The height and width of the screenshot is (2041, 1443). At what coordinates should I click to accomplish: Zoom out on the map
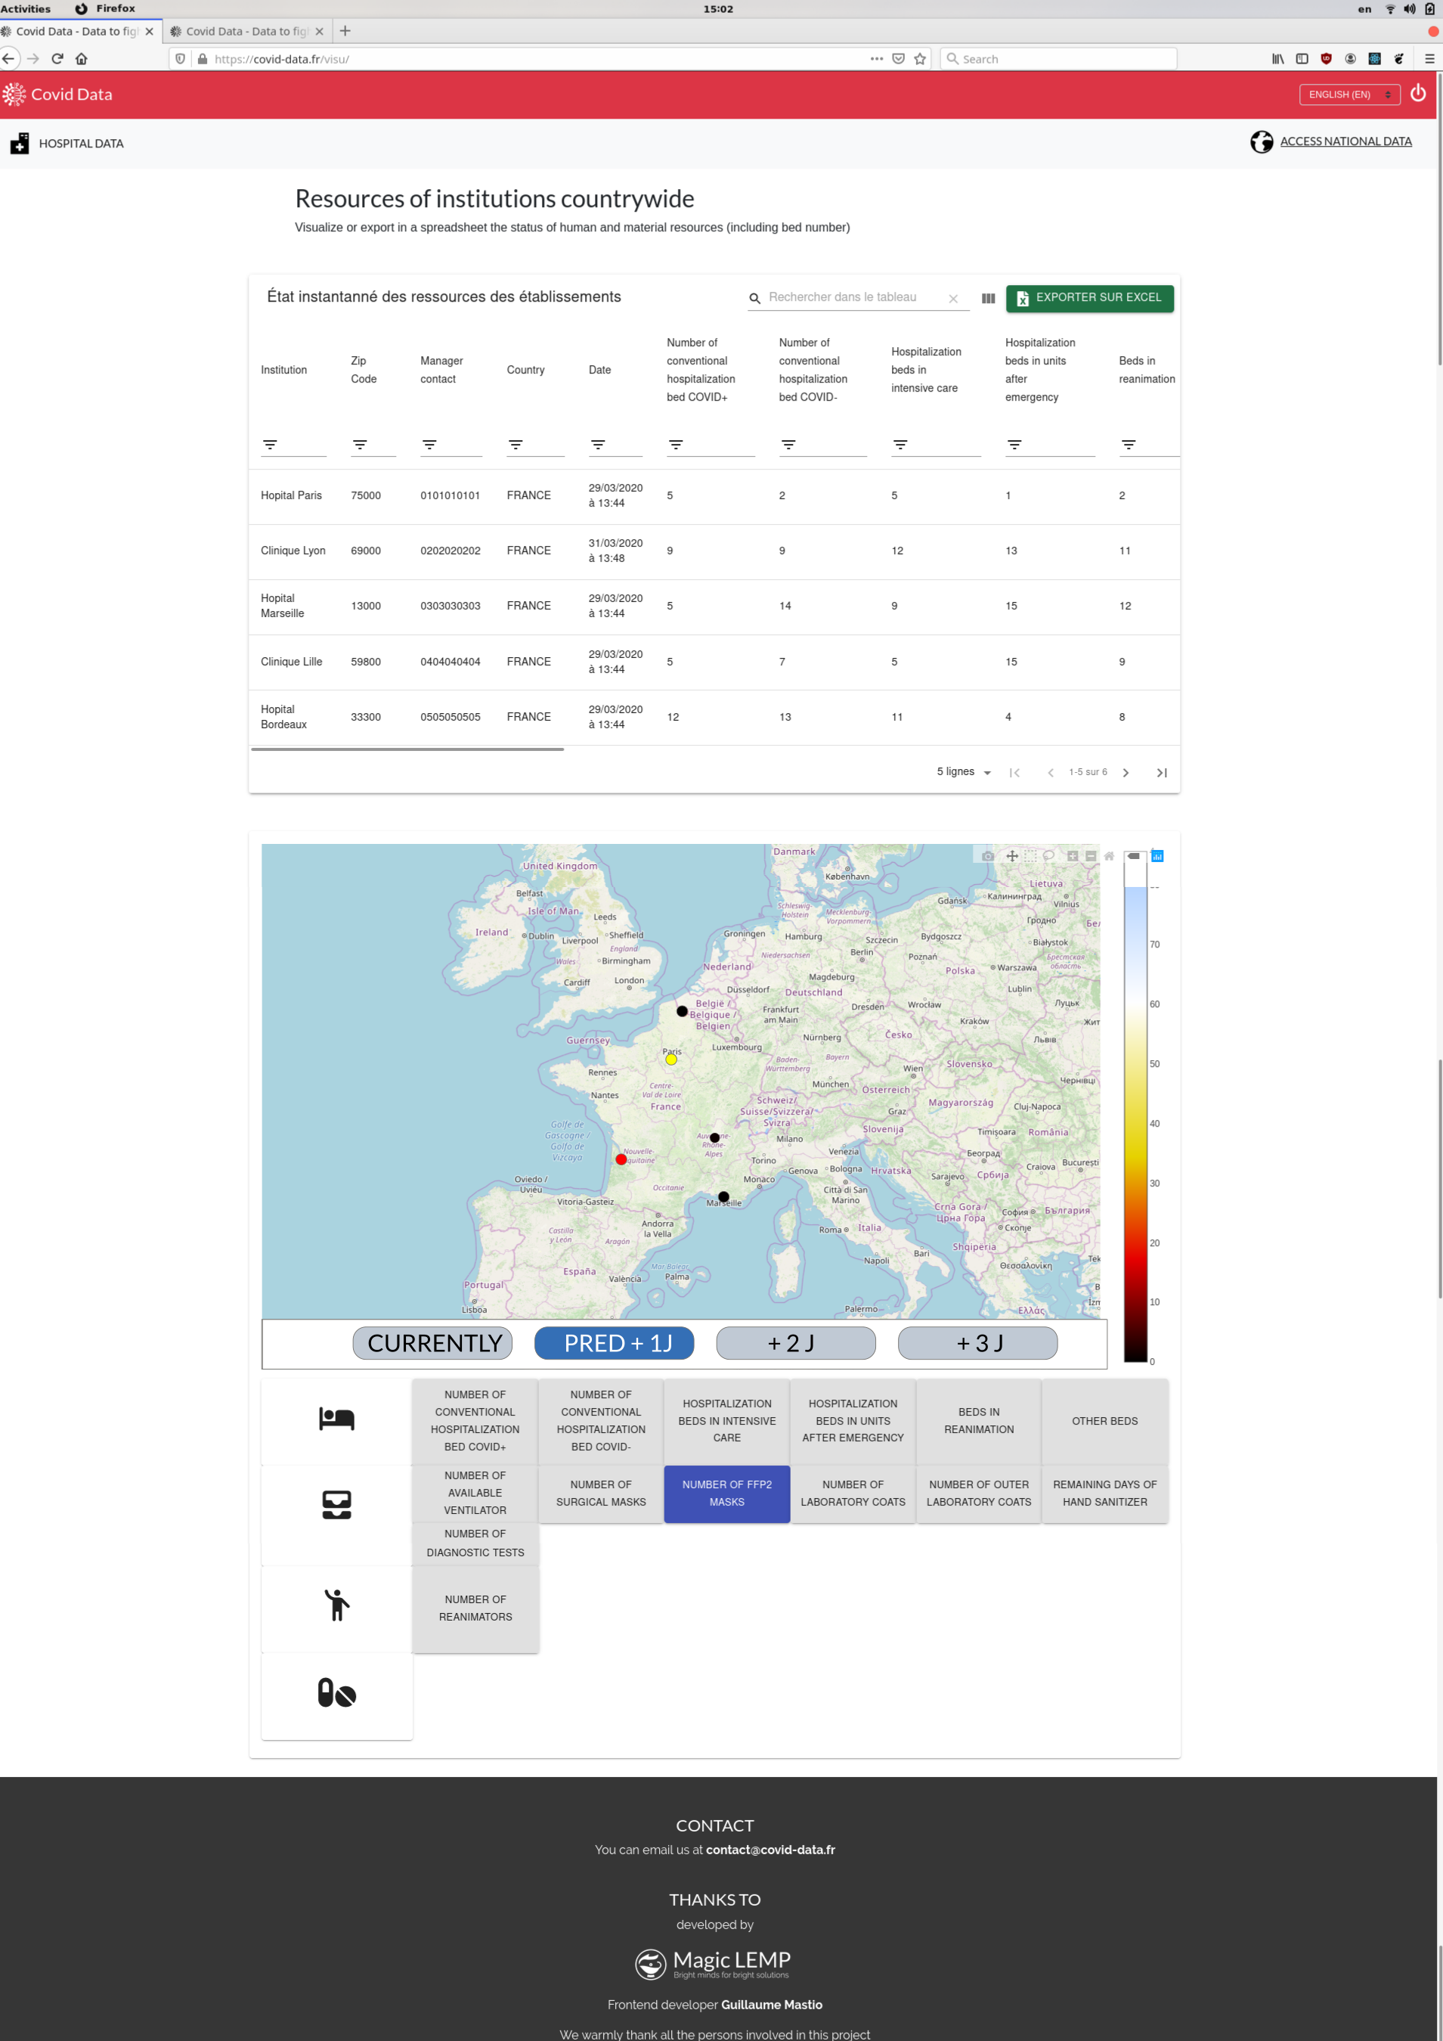click(1090, 856)
